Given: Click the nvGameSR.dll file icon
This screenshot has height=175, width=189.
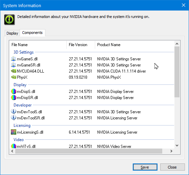Looking at the screenshot, I should 14,65.
